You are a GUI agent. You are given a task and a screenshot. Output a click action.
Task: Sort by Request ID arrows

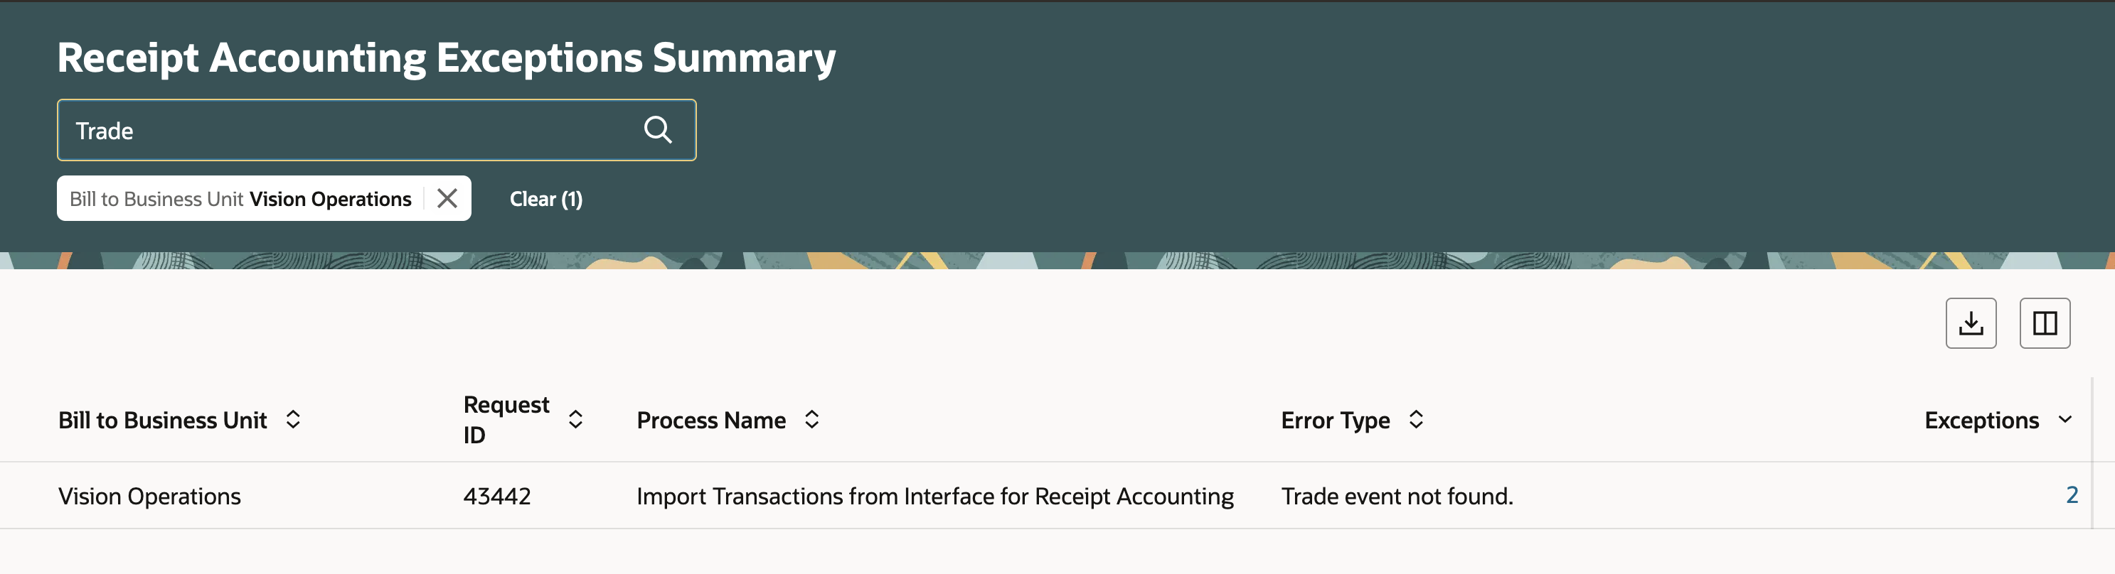(x=575, y=420)
